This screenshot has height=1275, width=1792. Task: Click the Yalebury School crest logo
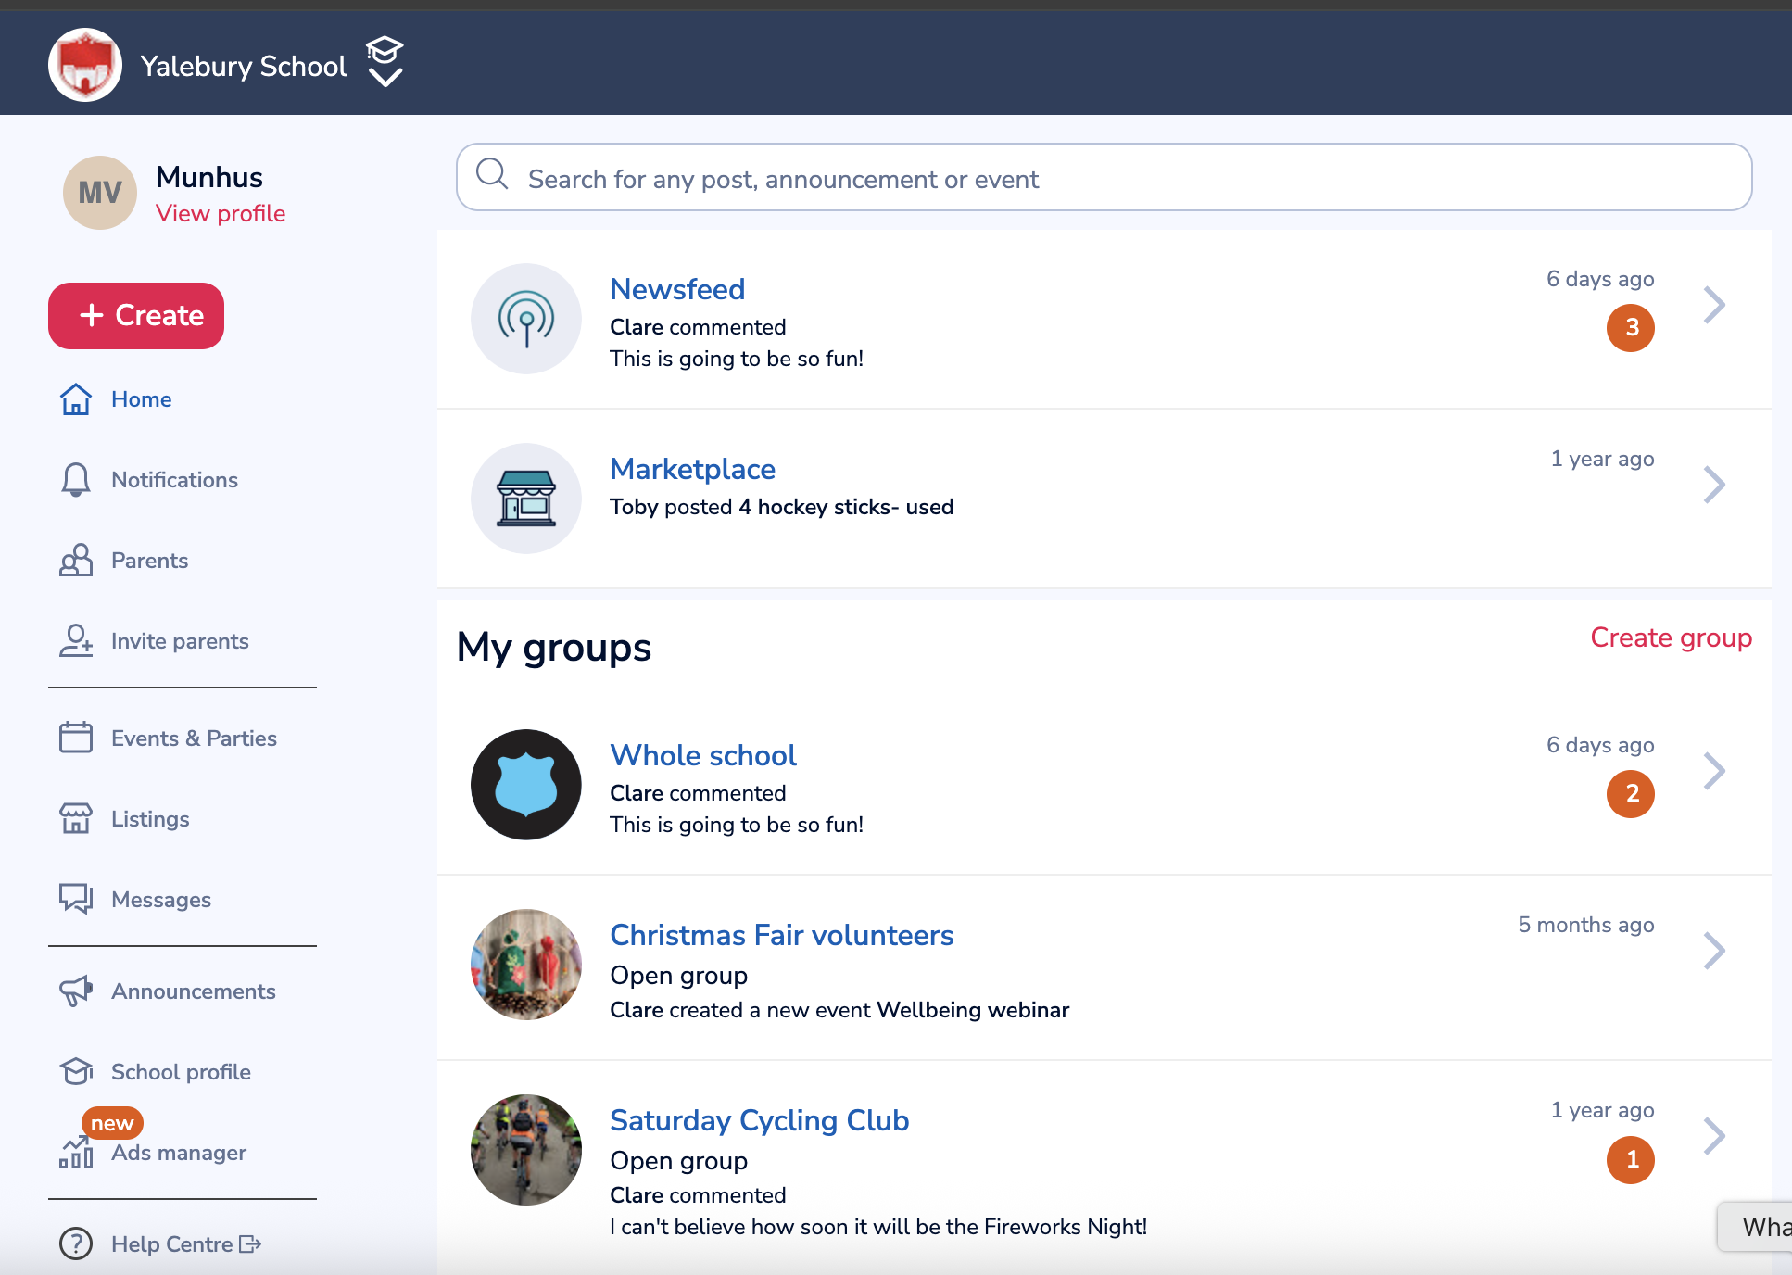[85, 65]
